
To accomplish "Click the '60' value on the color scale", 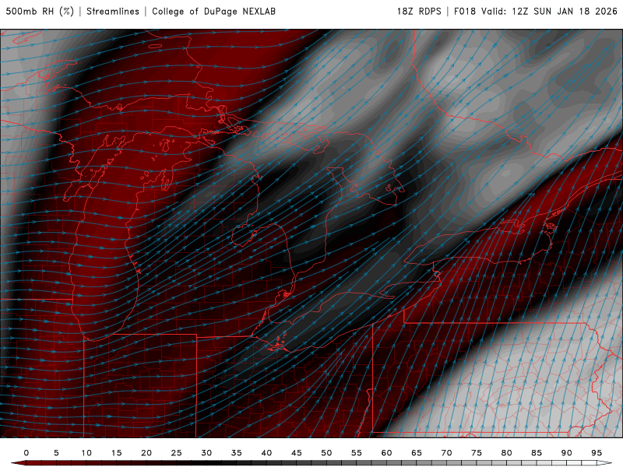I will [386, 453].
